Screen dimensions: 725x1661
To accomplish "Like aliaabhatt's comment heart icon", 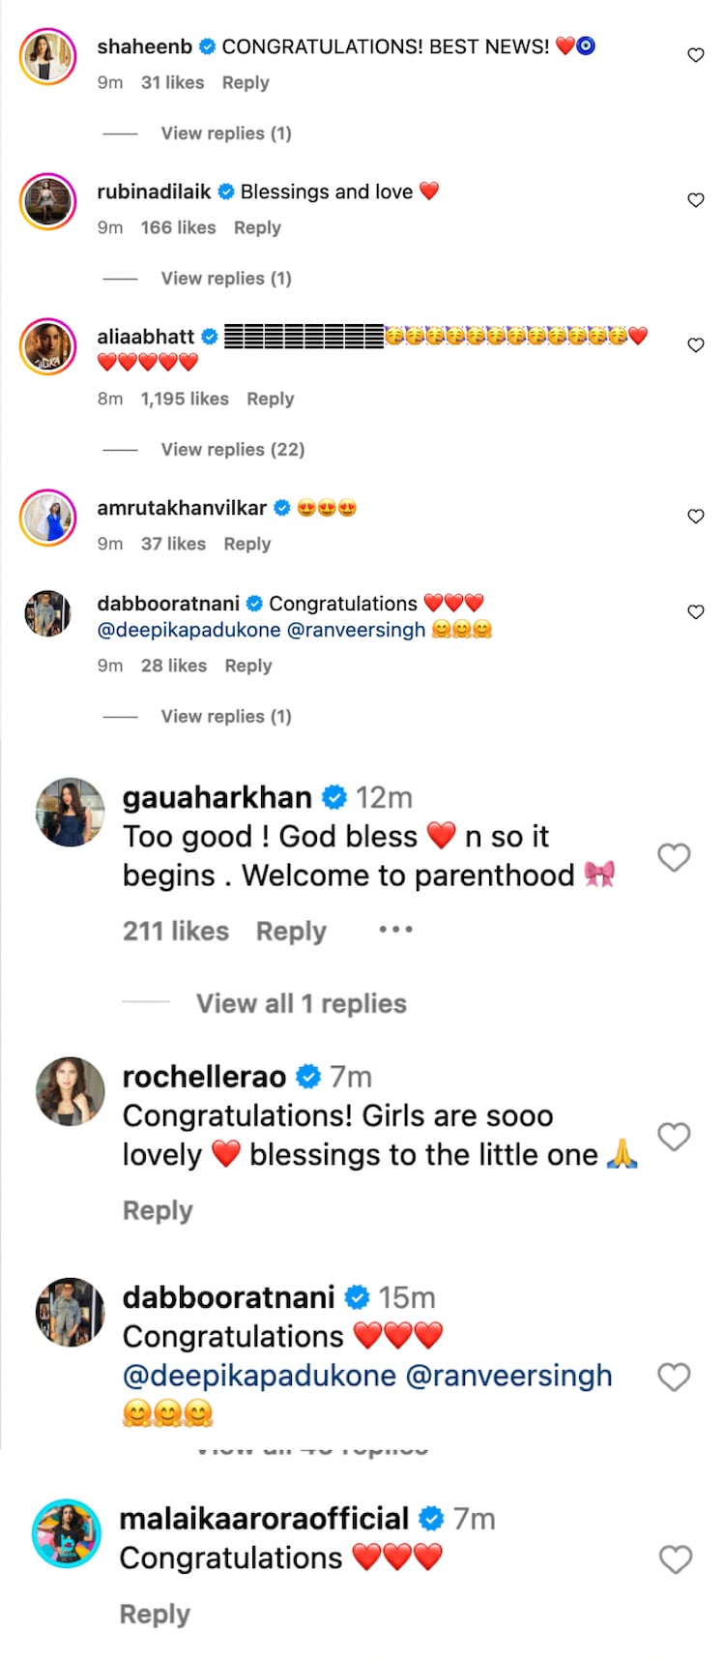I will point(695,344).
